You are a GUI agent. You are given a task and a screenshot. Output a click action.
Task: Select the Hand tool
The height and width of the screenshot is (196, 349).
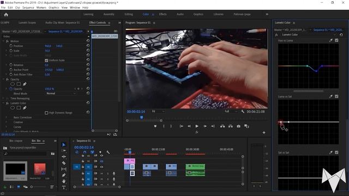tap(64, 181)
